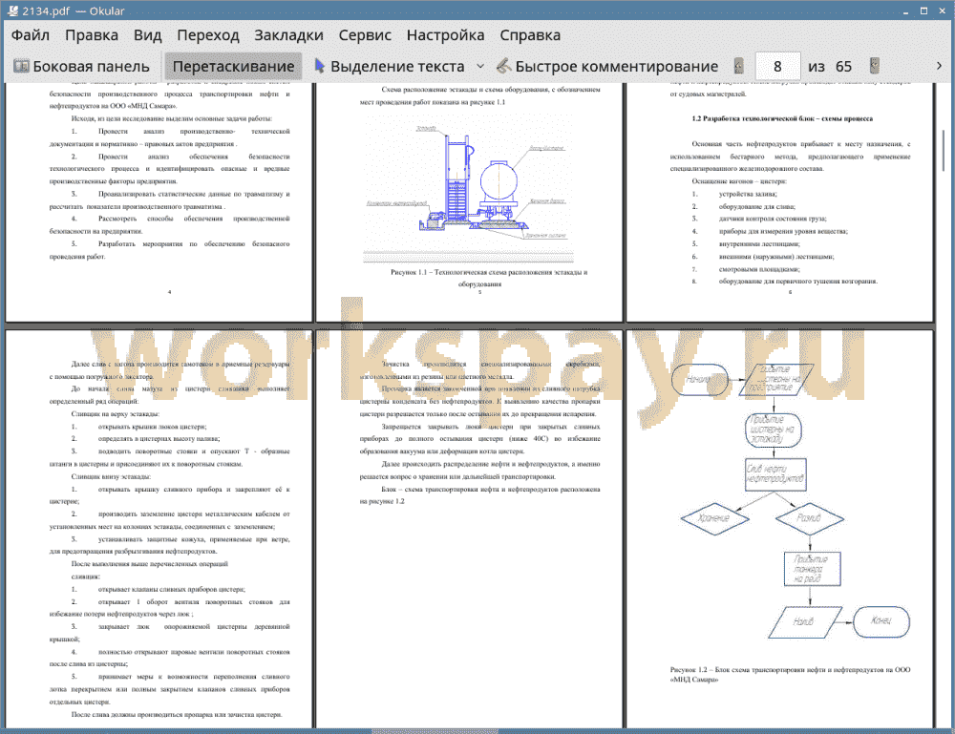955x734 pixels.
Task: Click the Налив parallelogram in flowchart
Action: point(804,622)
